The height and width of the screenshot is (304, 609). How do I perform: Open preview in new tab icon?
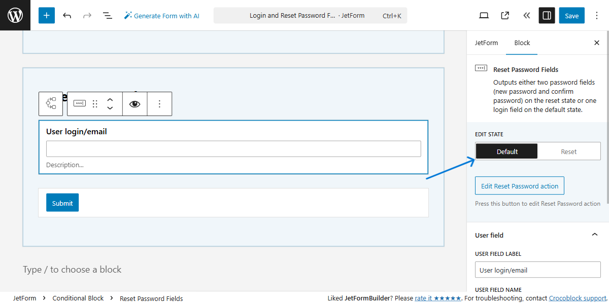click(x=504, y=15)
